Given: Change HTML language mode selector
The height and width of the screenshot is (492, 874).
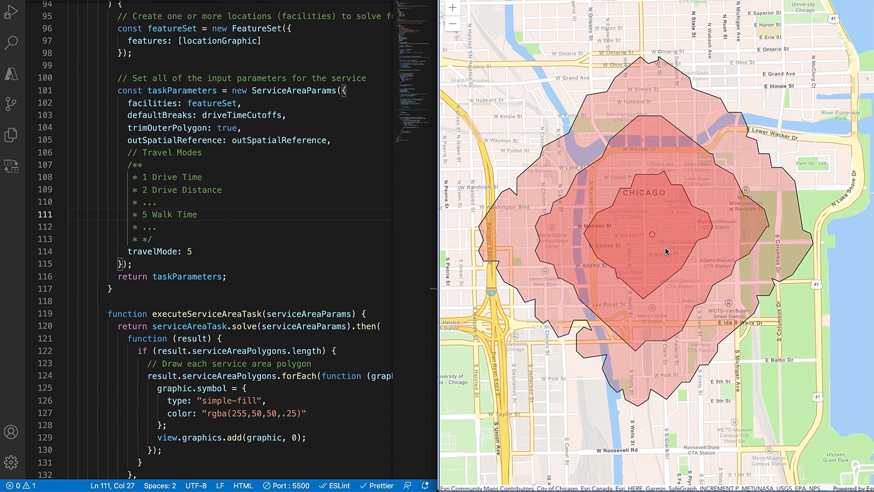Looking at the screenshot, I should [x=243, y=486].
